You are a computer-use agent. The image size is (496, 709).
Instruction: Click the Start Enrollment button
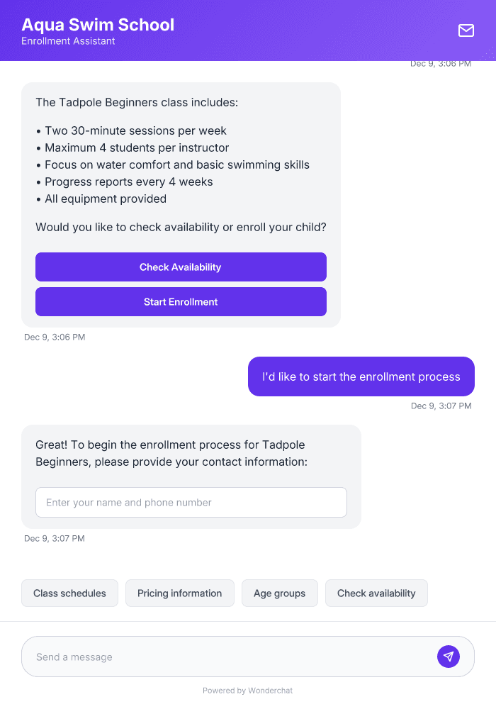pyautogui.click(x=181, y=301)
